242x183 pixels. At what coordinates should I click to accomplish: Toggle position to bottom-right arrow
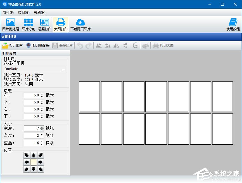pos(41,169)
